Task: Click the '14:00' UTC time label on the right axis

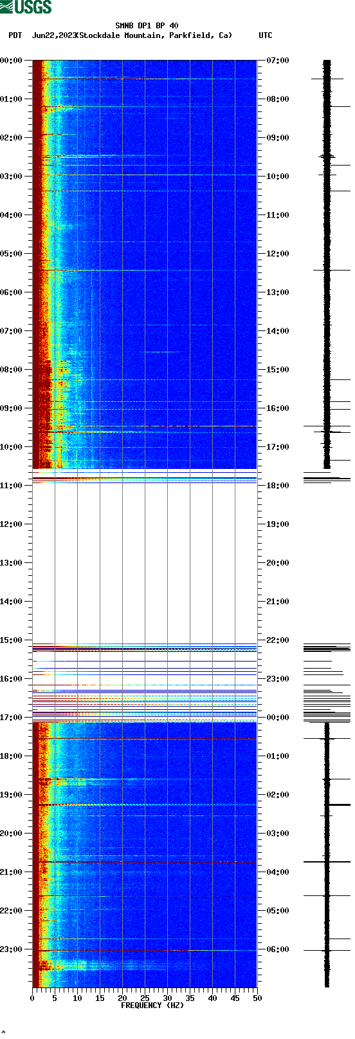Action: click(278, 331)
